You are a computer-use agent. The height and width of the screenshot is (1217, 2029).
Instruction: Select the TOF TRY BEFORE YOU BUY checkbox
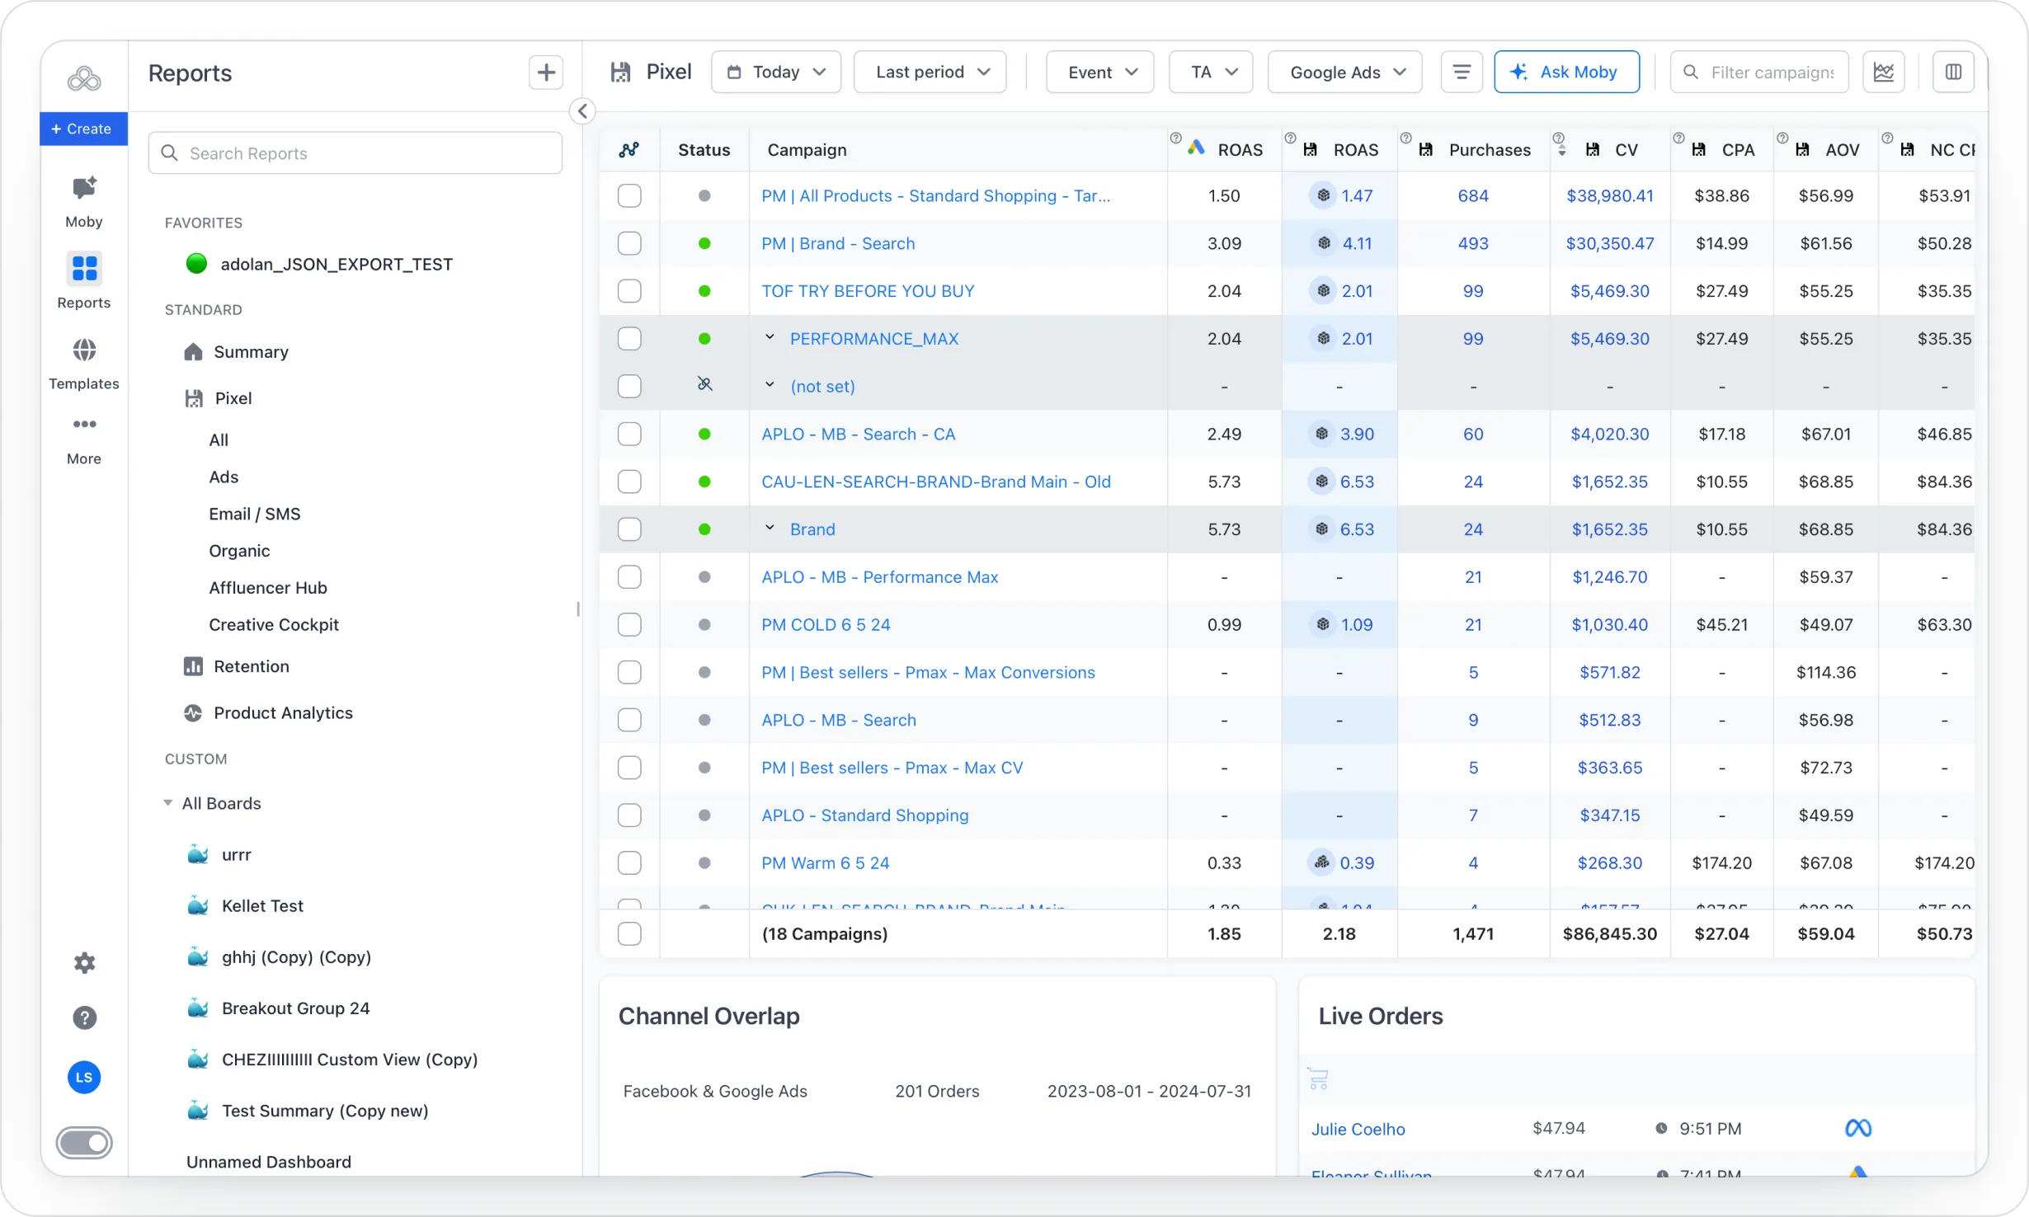pyautogui.click(x=629, y=291)
